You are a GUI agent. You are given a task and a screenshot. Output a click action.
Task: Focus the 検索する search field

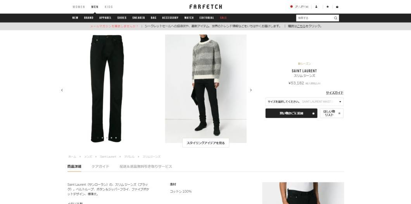[x=314, y=18]
